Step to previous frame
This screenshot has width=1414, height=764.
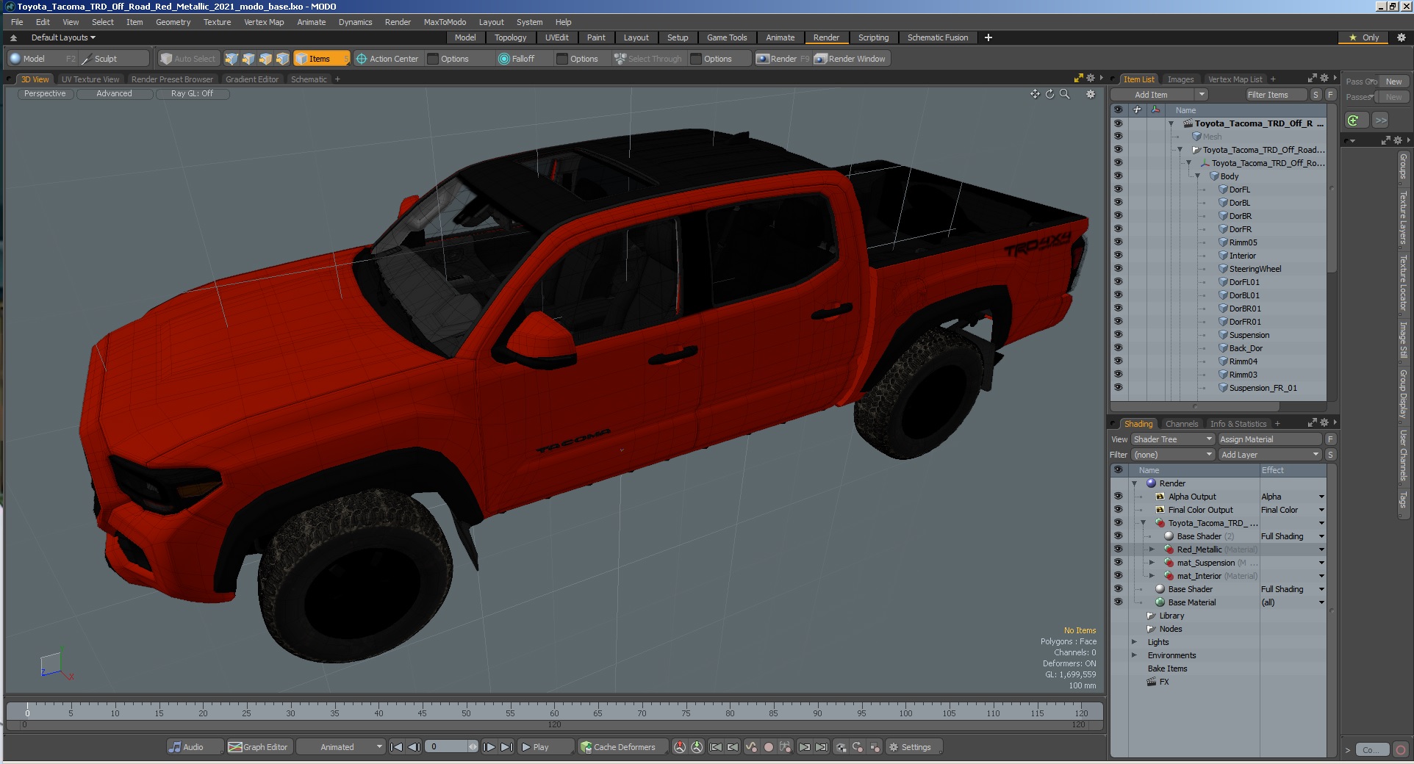click(414, 747)
